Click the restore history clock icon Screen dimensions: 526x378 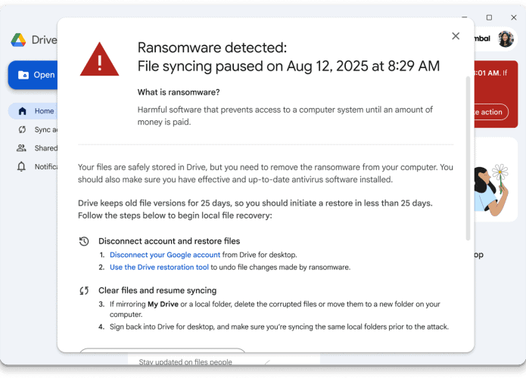click(84, 241)
